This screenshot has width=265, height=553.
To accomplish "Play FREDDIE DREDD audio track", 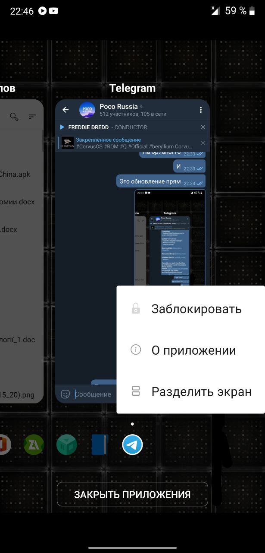I will [62, 127].
